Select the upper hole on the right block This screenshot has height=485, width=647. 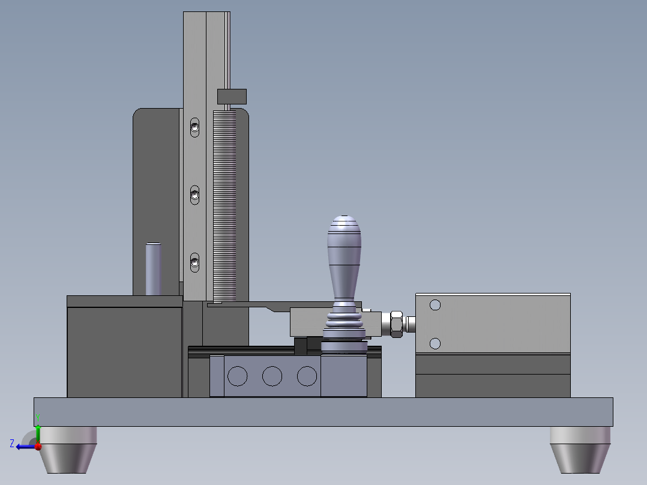(435, 305)
